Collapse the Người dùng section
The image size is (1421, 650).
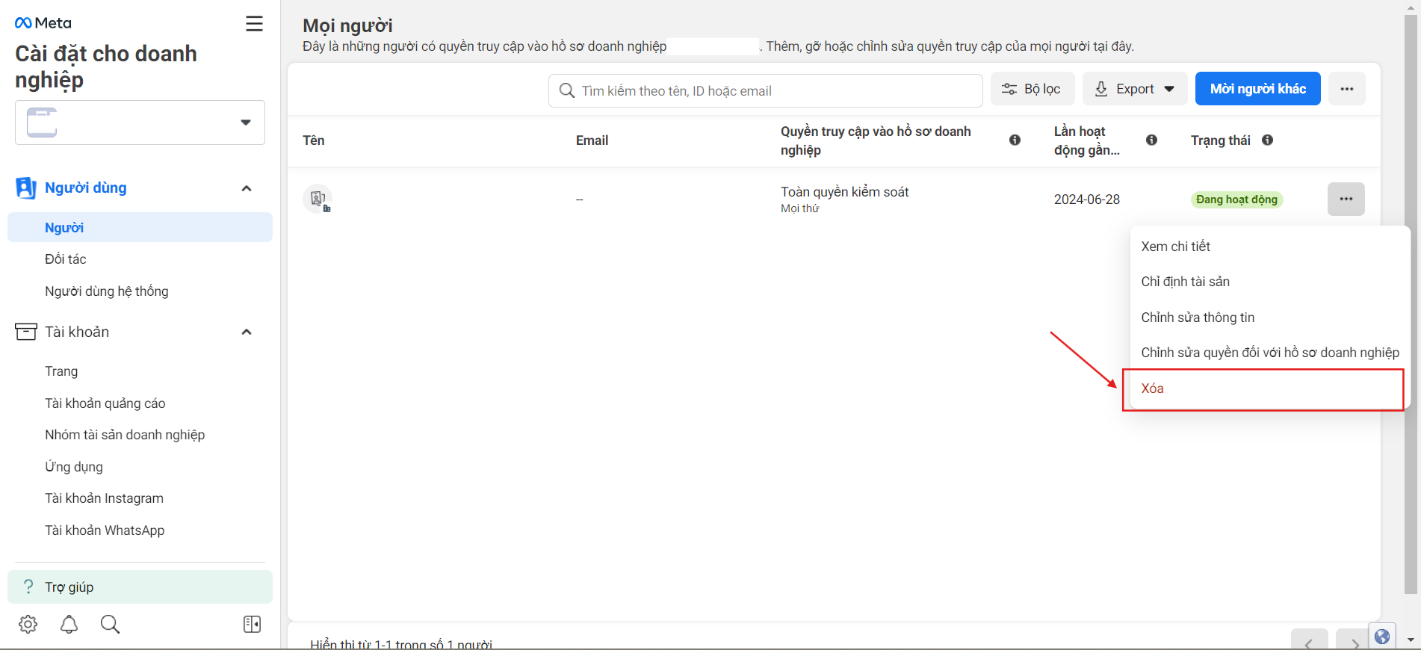(247, 188)
